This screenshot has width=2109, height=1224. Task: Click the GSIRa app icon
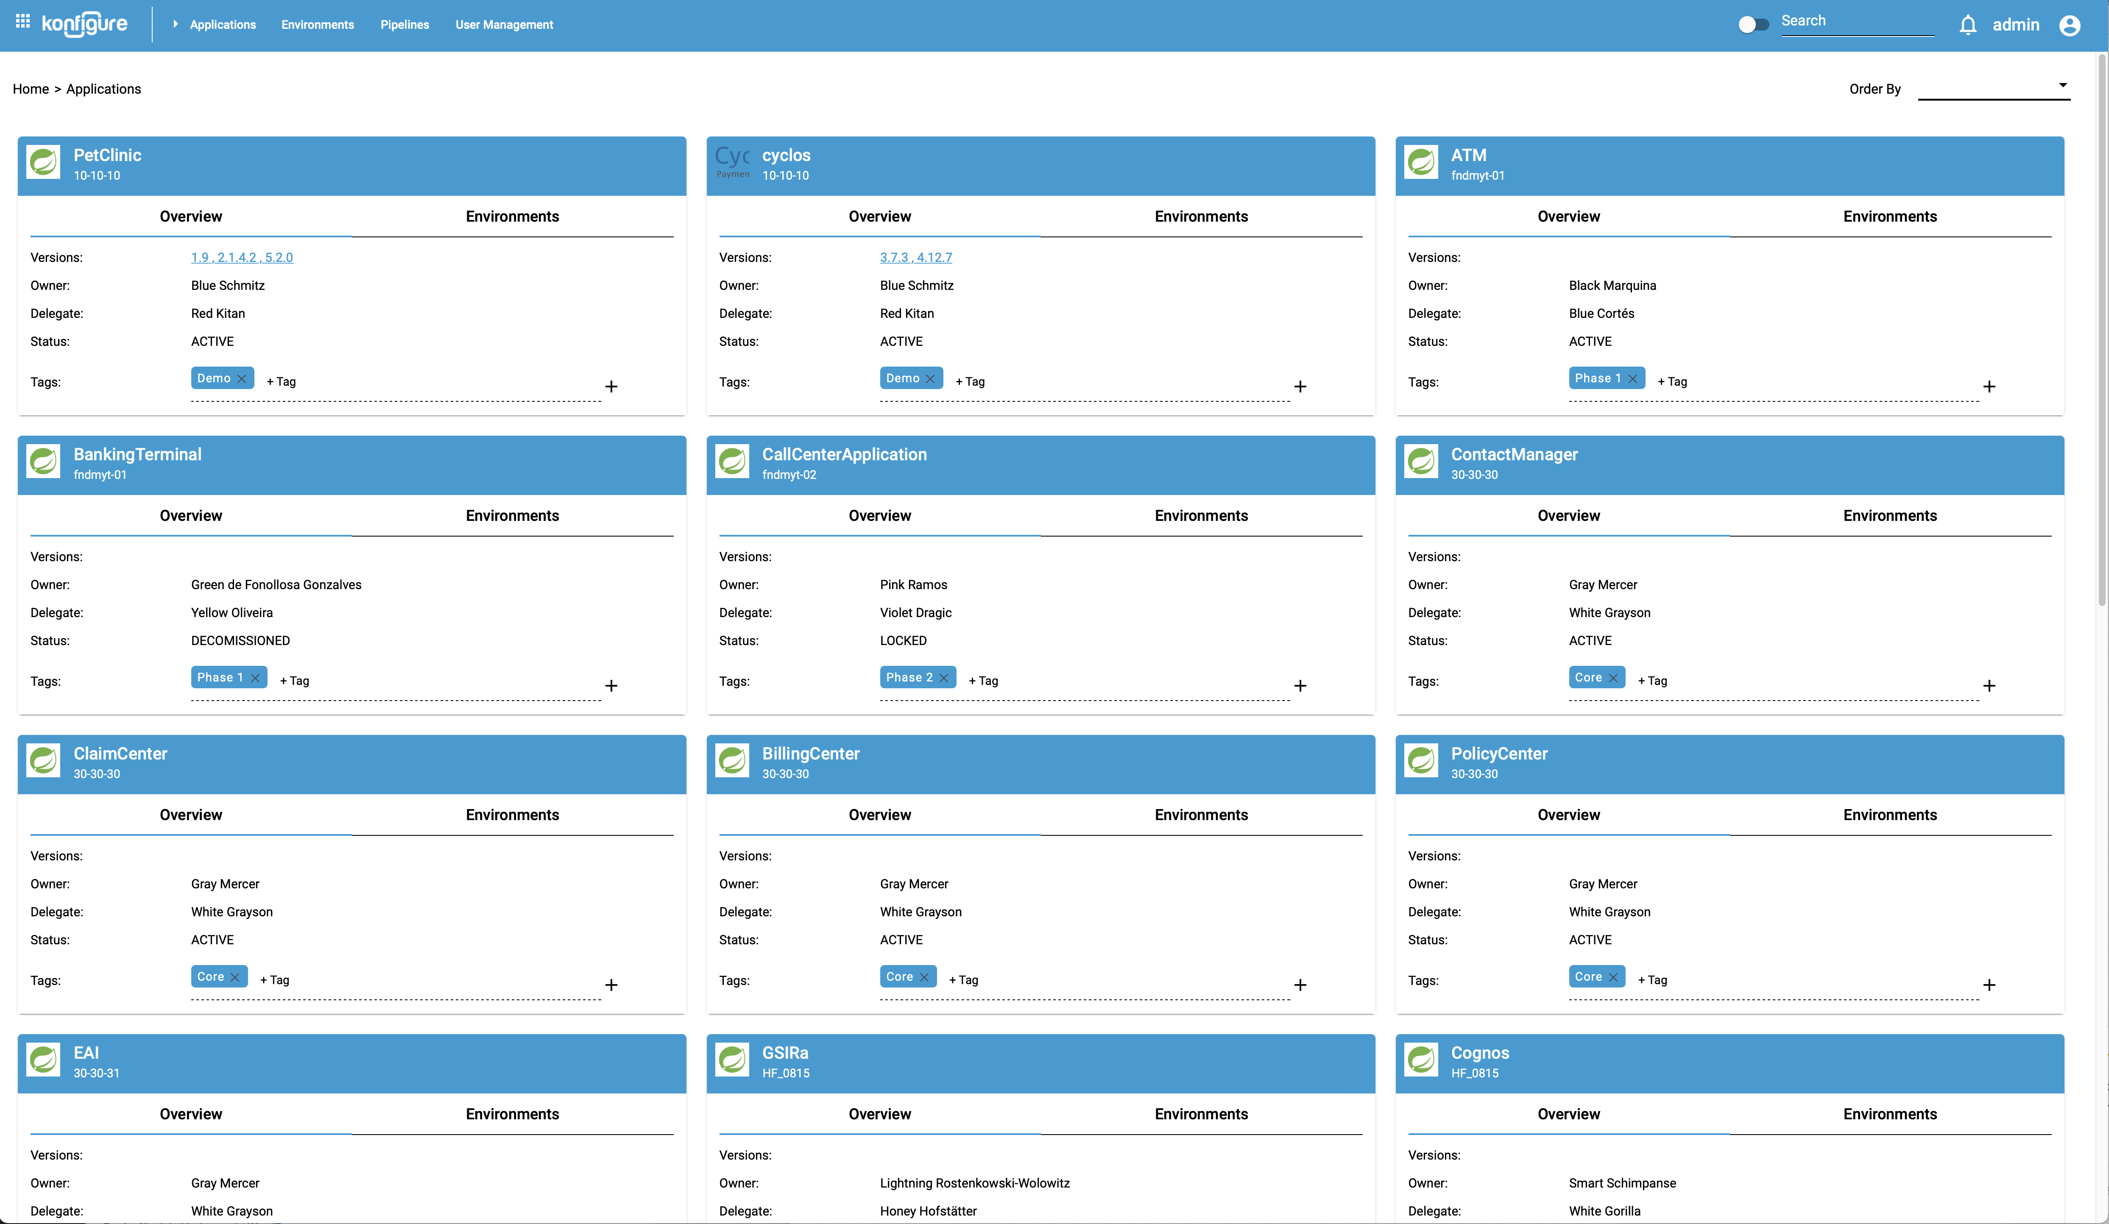[x=732, y=1059]
